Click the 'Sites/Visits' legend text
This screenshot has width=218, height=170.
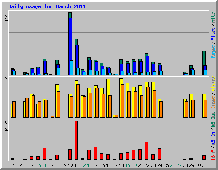tap(213, 93)
